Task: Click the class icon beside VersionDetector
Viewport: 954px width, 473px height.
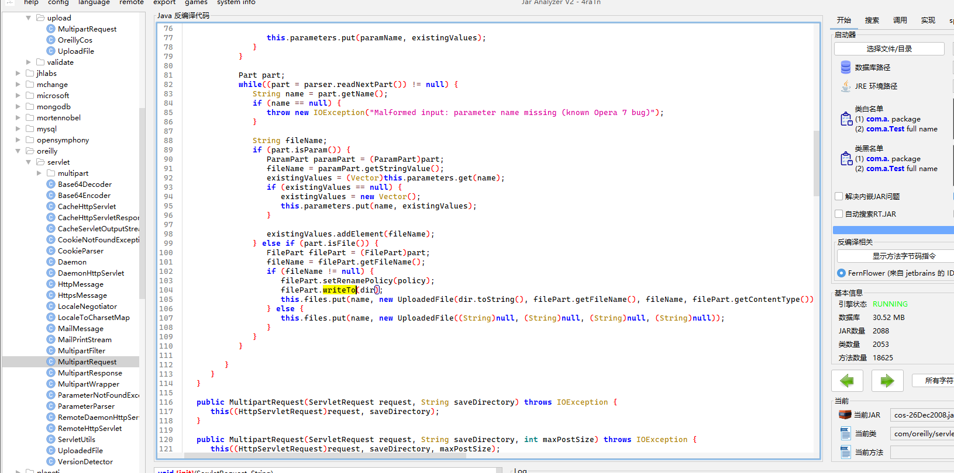Action: click(51, 461)
